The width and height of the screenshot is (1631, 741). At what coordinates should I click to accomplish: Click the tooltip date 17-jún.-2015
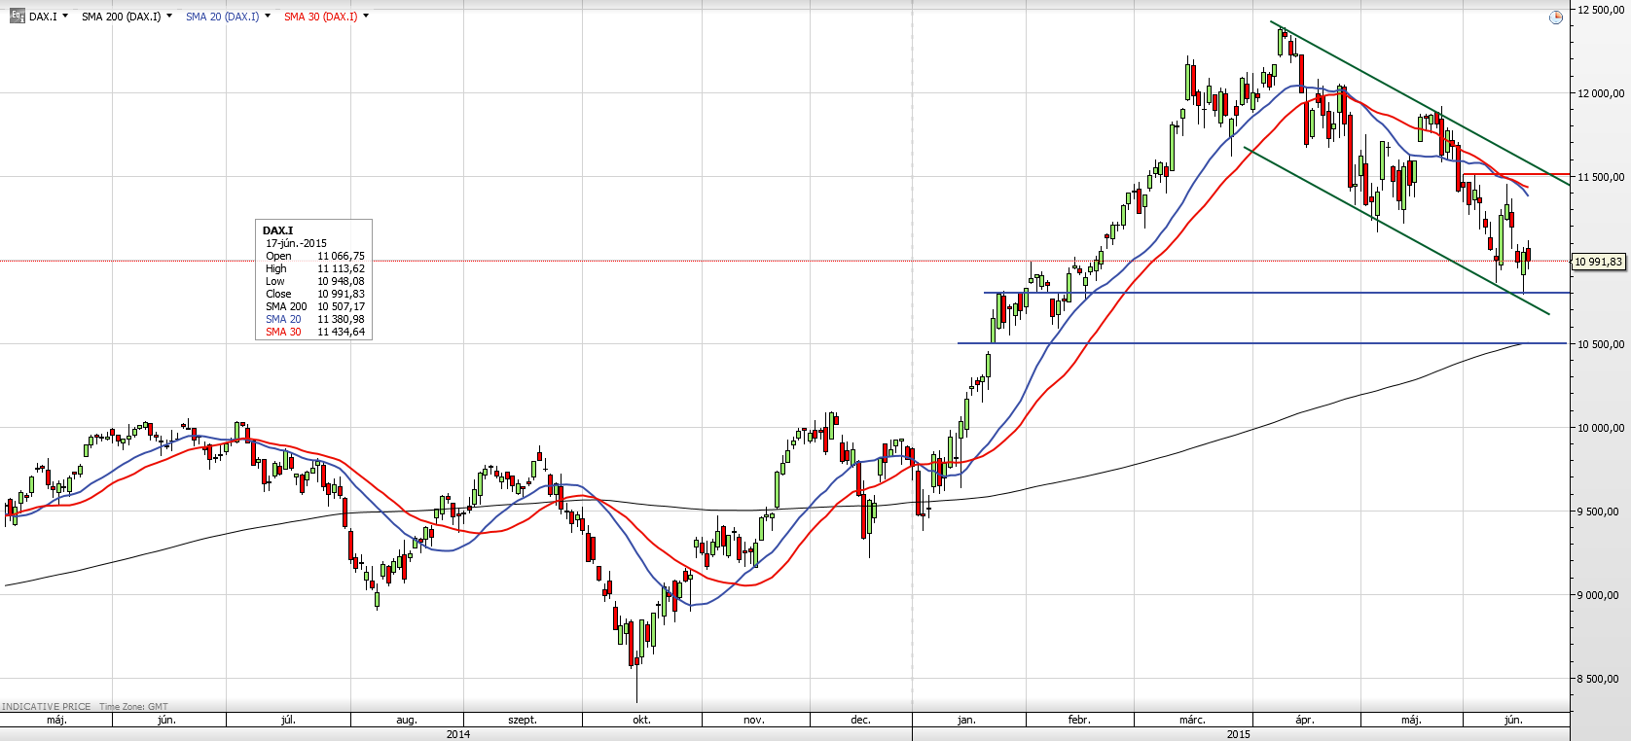coord(296,243)
